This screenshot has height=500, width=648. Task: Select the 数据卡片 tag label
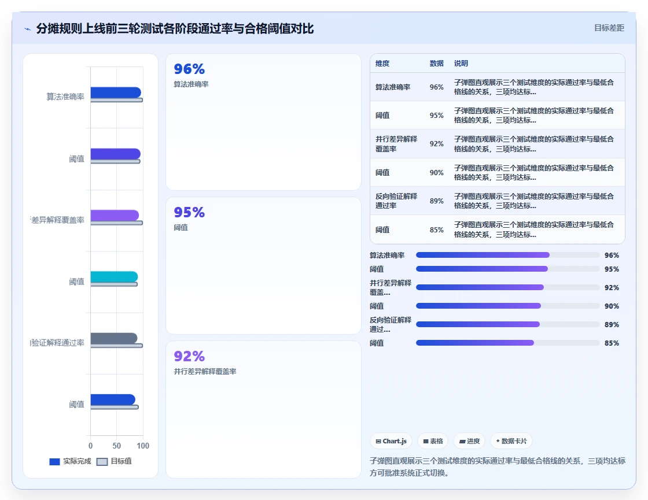(514, 441)
